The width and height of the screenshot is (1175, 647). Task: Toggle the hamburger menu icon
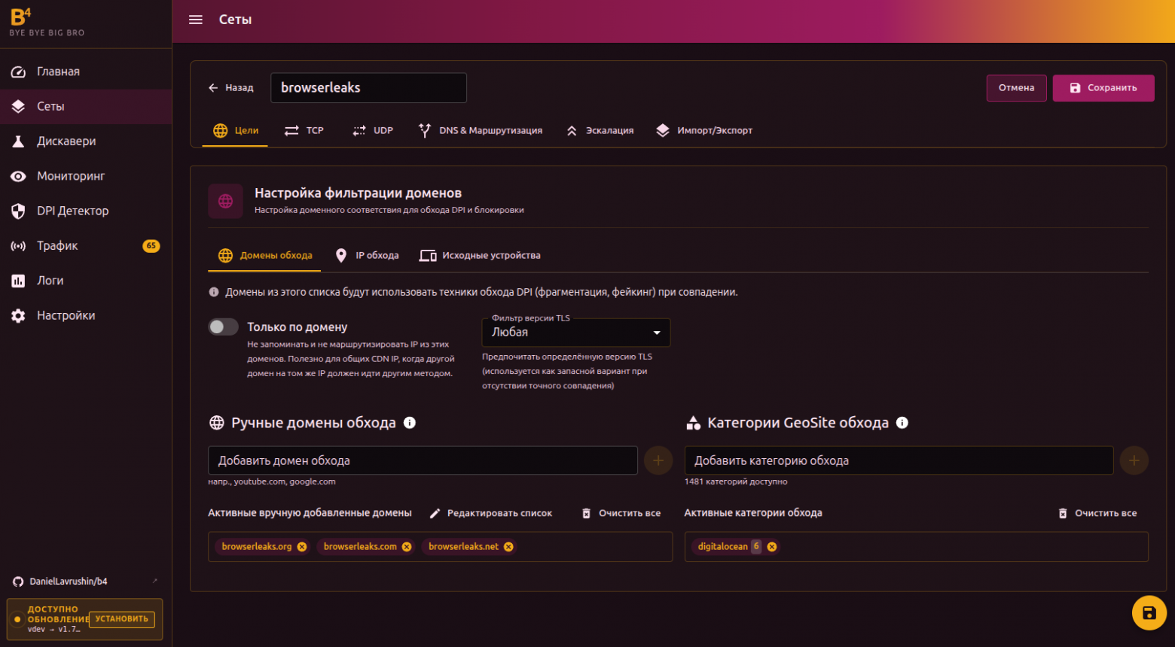point(196,20)
